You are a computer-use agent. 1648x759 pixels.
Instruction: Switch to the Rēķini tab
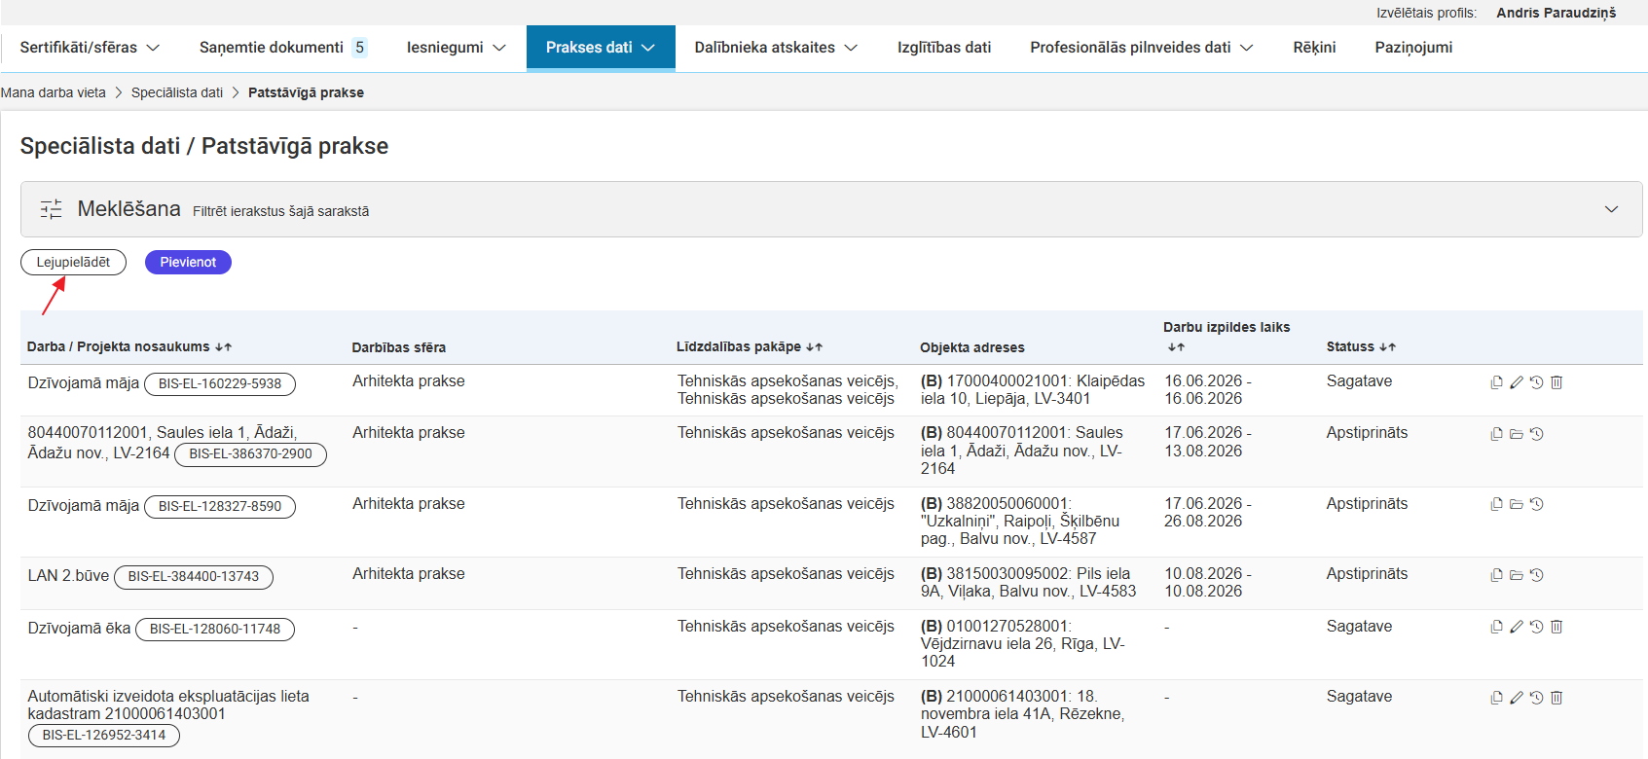[x=1314, y=48]
